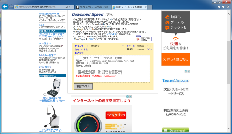Click the 転送状態 label
The height and width of the screenshot is (134, 232).
pos(79,53)
